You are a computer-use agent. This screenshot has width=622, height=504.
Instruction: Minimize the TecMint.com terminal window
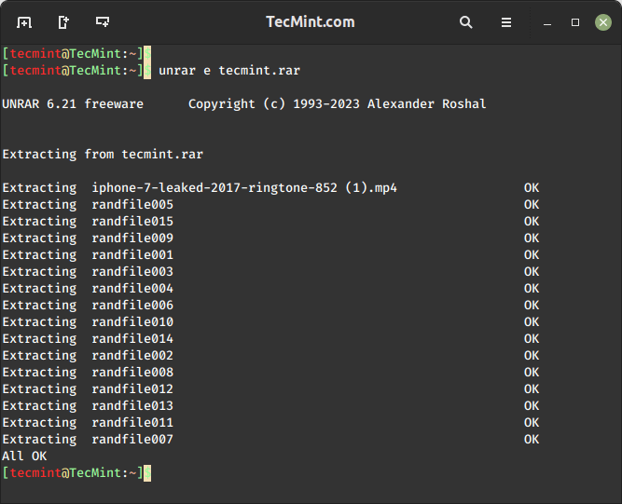(x=547, y=23)
